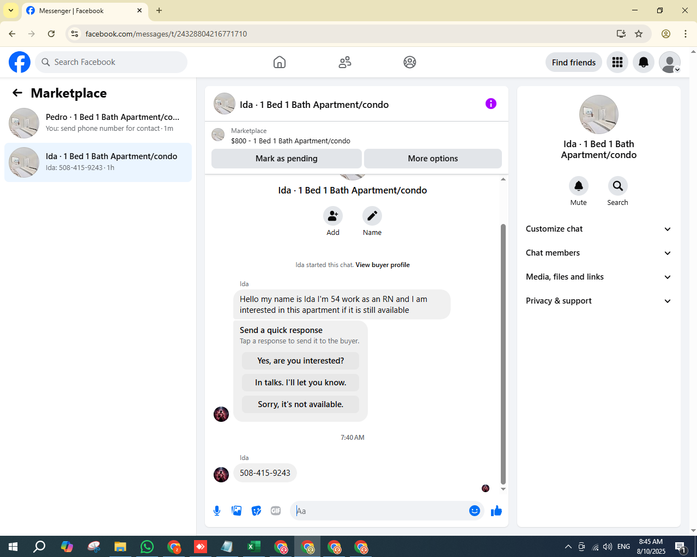The height and width of the screenshot is (557, 697).
Task: Click the Add people icon
Action: click(333, 216)
